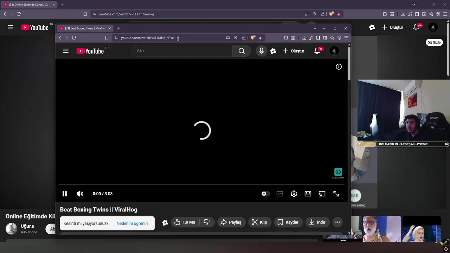The height and width of the screenshot is (253, 450).
Task: Open Brave Rewards triangle in front window
Action: pyautogui.click(x=260, y=38)
